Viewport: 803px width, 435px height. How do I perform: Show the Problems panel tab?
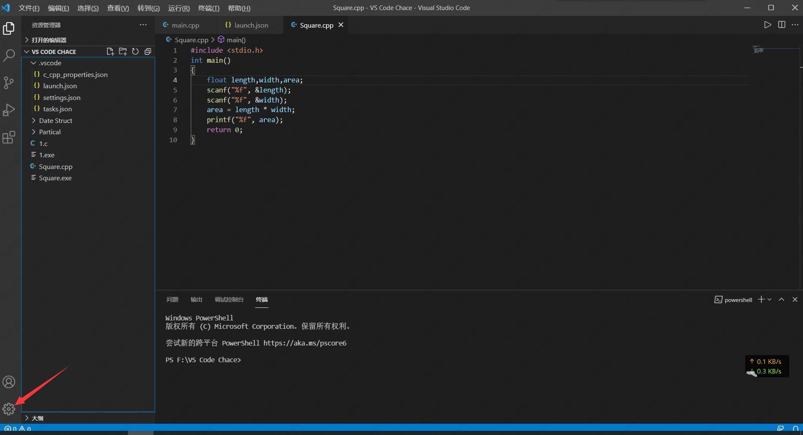click(172, 299)
